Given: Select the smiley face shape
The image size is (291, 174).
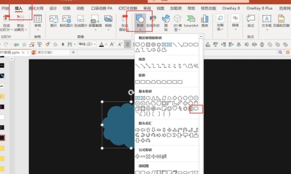Looking at the screenshot, I should pyautogui.click(x=169, y=109).
